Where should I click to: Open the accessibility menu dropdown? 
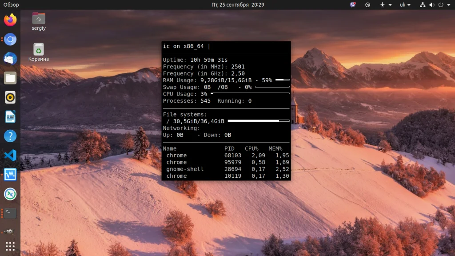click(x=385, y=5)
